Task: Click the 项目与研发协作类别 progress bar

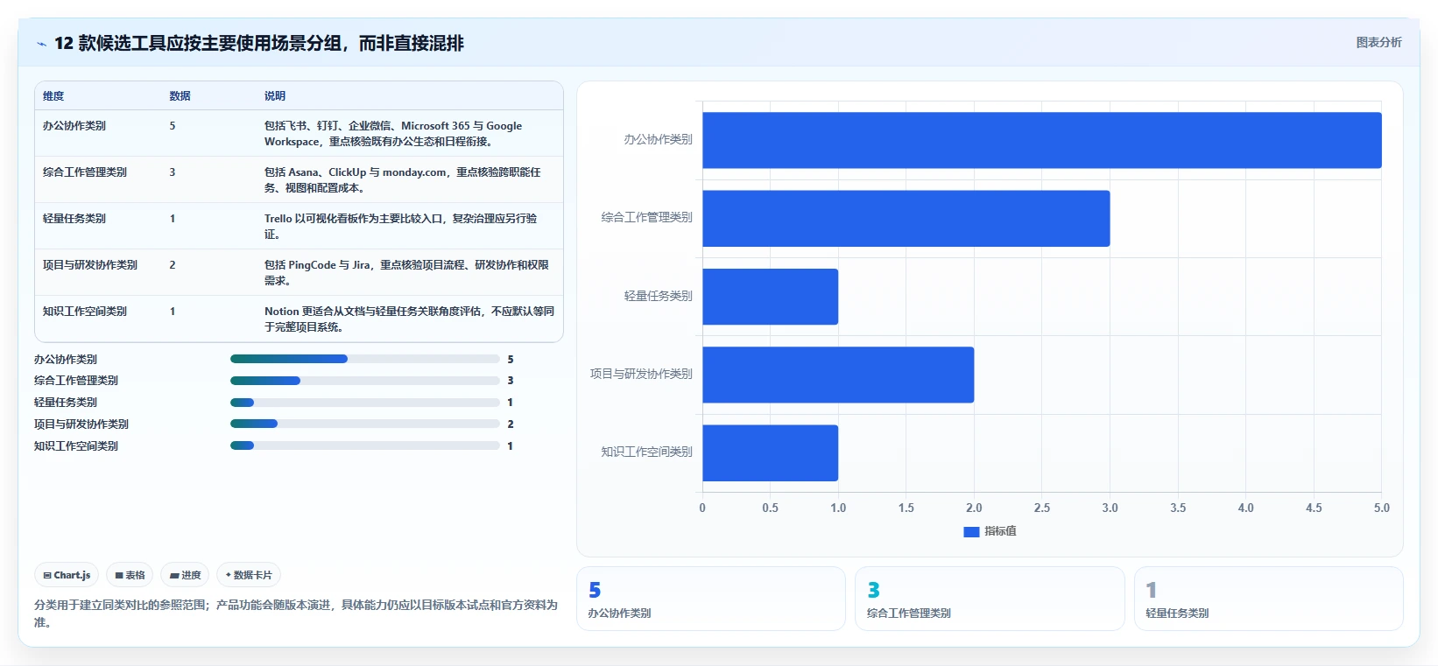Action: point(364,424)
